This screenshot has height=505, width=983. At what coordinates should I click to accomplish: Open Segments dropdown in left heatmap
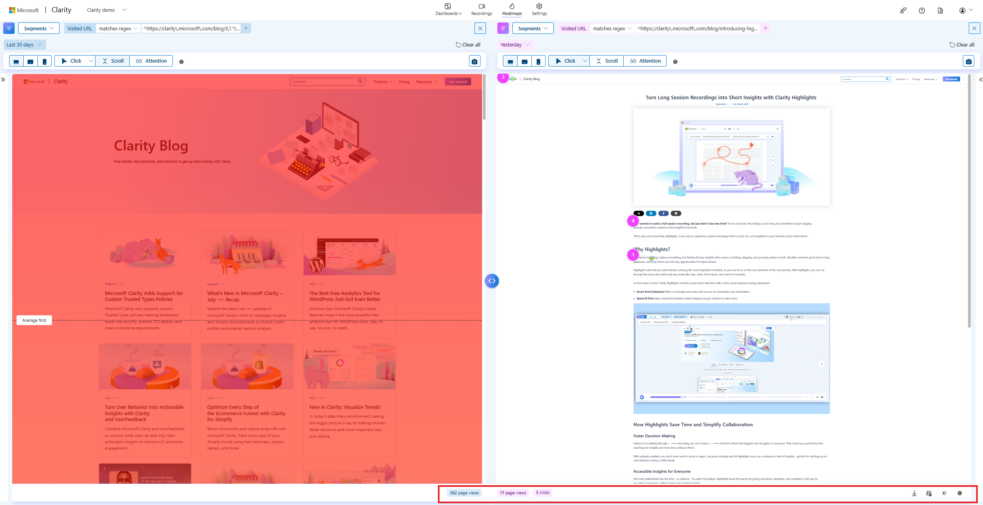39,28
